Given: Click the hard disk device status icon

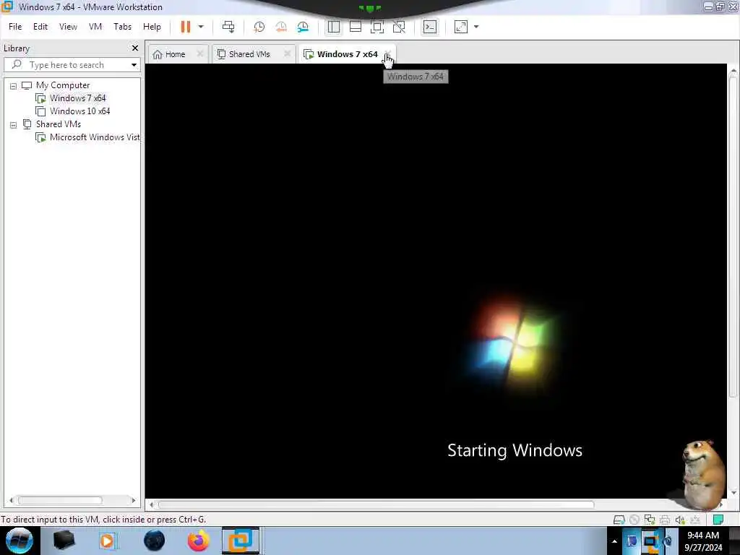Looking at the screenshot, I should tap(619, 520).
